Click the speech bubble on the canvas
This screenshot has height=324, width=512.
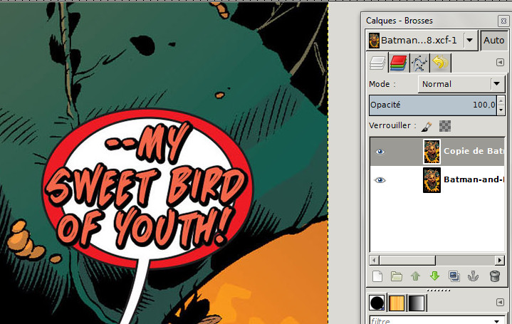[x=147, y=188]
